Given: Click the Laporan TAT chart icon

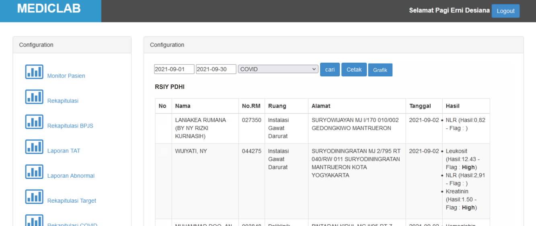Looking at the screenshot, I should point(34,147).
